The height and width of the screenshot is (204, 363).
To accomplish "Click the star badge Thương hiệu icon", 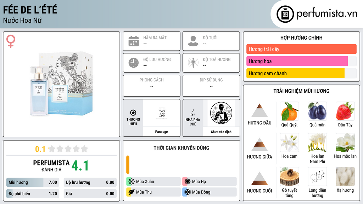I will coord(133,113).
